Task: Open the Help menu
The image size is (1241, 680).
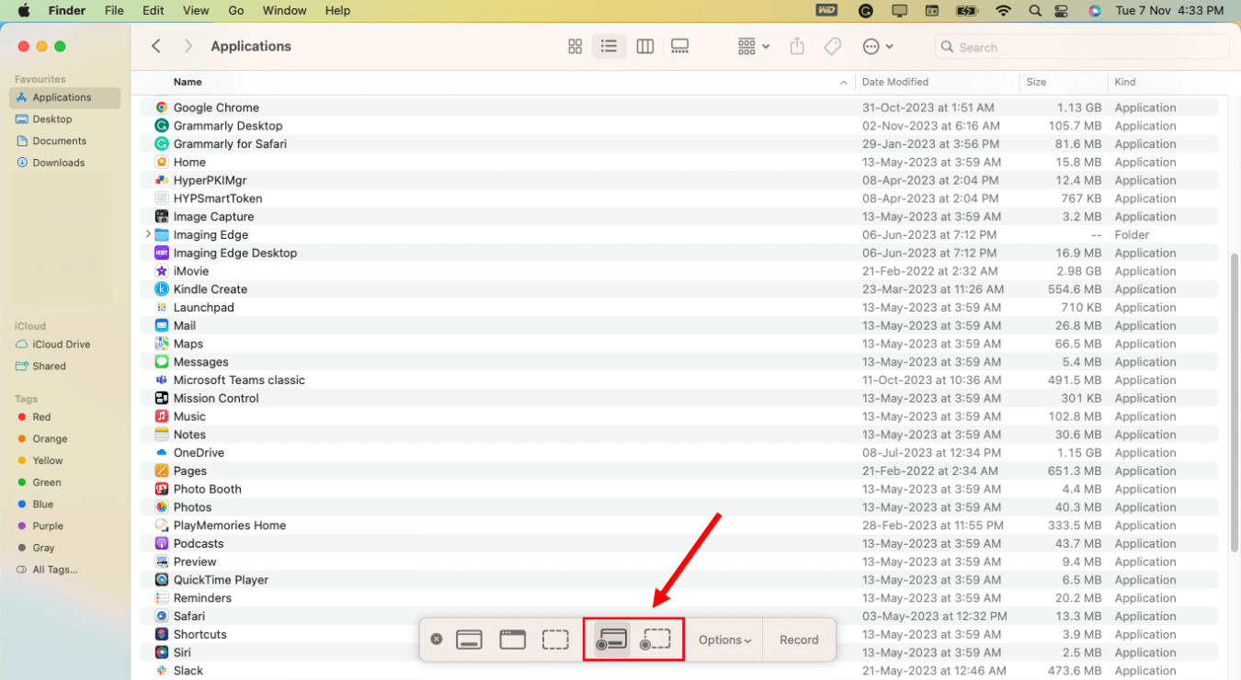Action: tap(337, 10)
